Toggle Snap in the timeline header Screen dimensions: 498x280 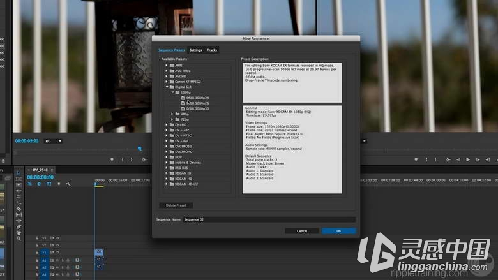pyautogui.click(x=39, y=184)
